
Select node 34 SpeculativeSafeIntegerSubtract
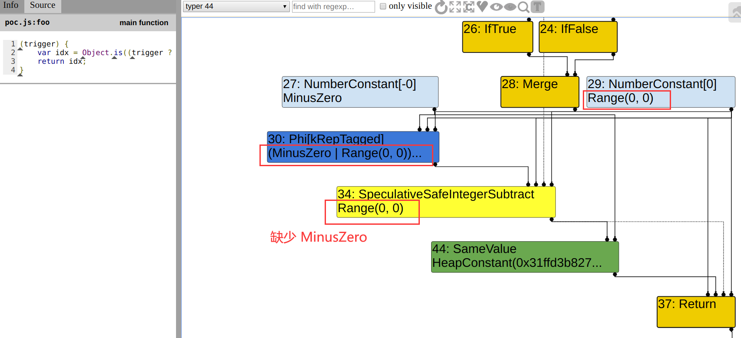point(478,202)
